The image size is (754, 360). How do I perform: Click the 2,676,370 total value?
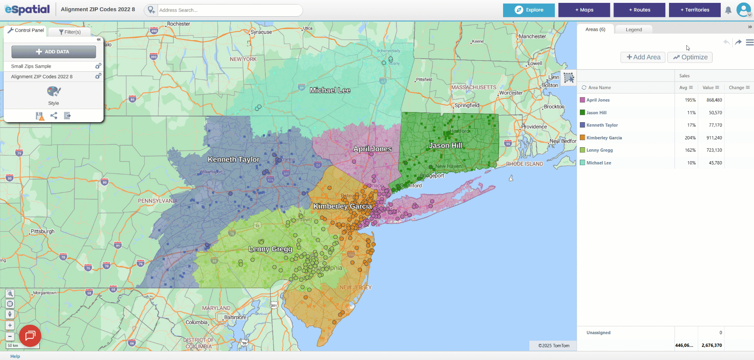712,345
